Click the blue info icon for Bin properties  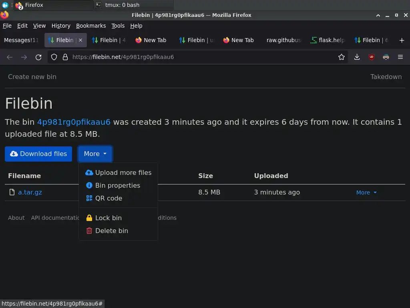pyautogui.click(x=89, y=185)
